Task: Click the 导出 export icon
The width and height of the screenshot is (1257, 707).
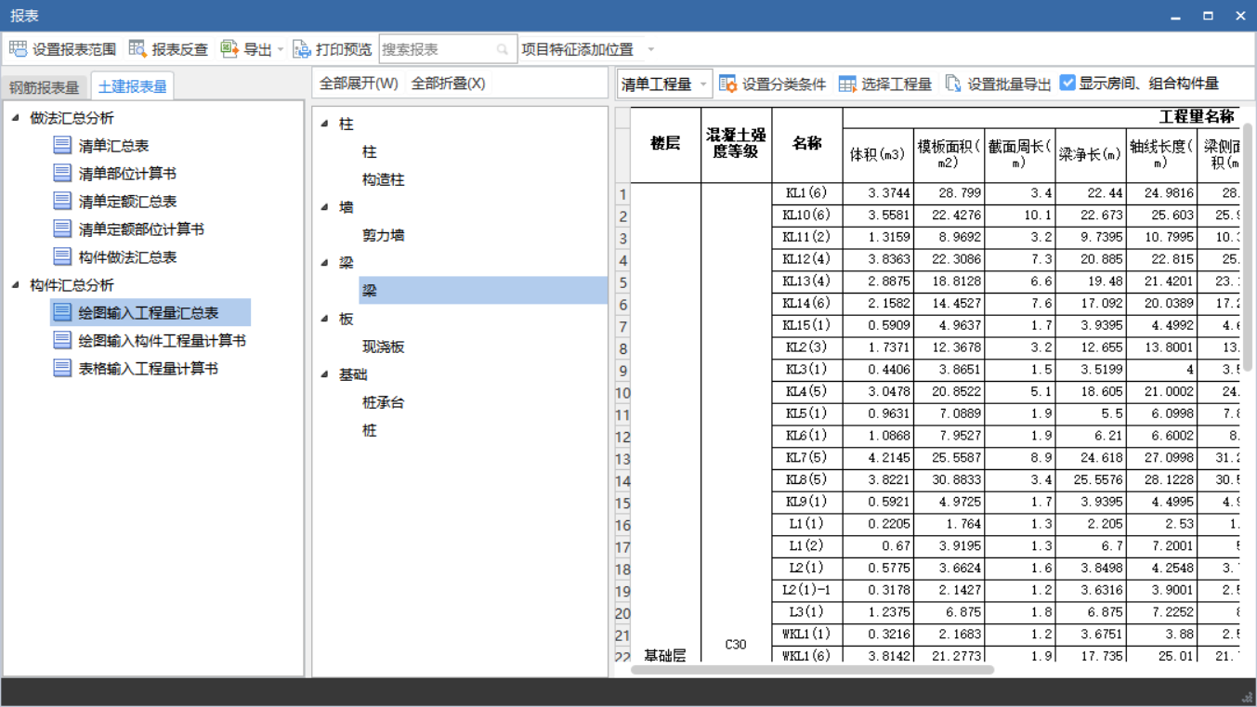Action: coord(229,49)
